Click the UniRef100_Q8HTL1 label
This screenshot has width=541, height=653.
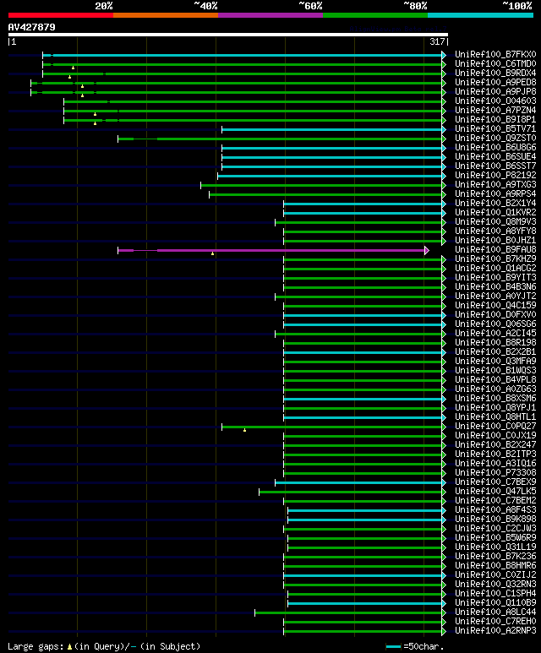[495, 416]
